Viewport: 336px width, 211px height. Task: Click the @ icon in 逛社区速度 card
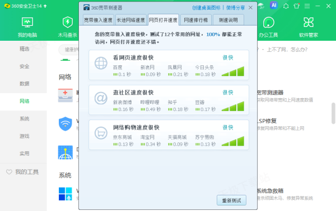point(101,98)
